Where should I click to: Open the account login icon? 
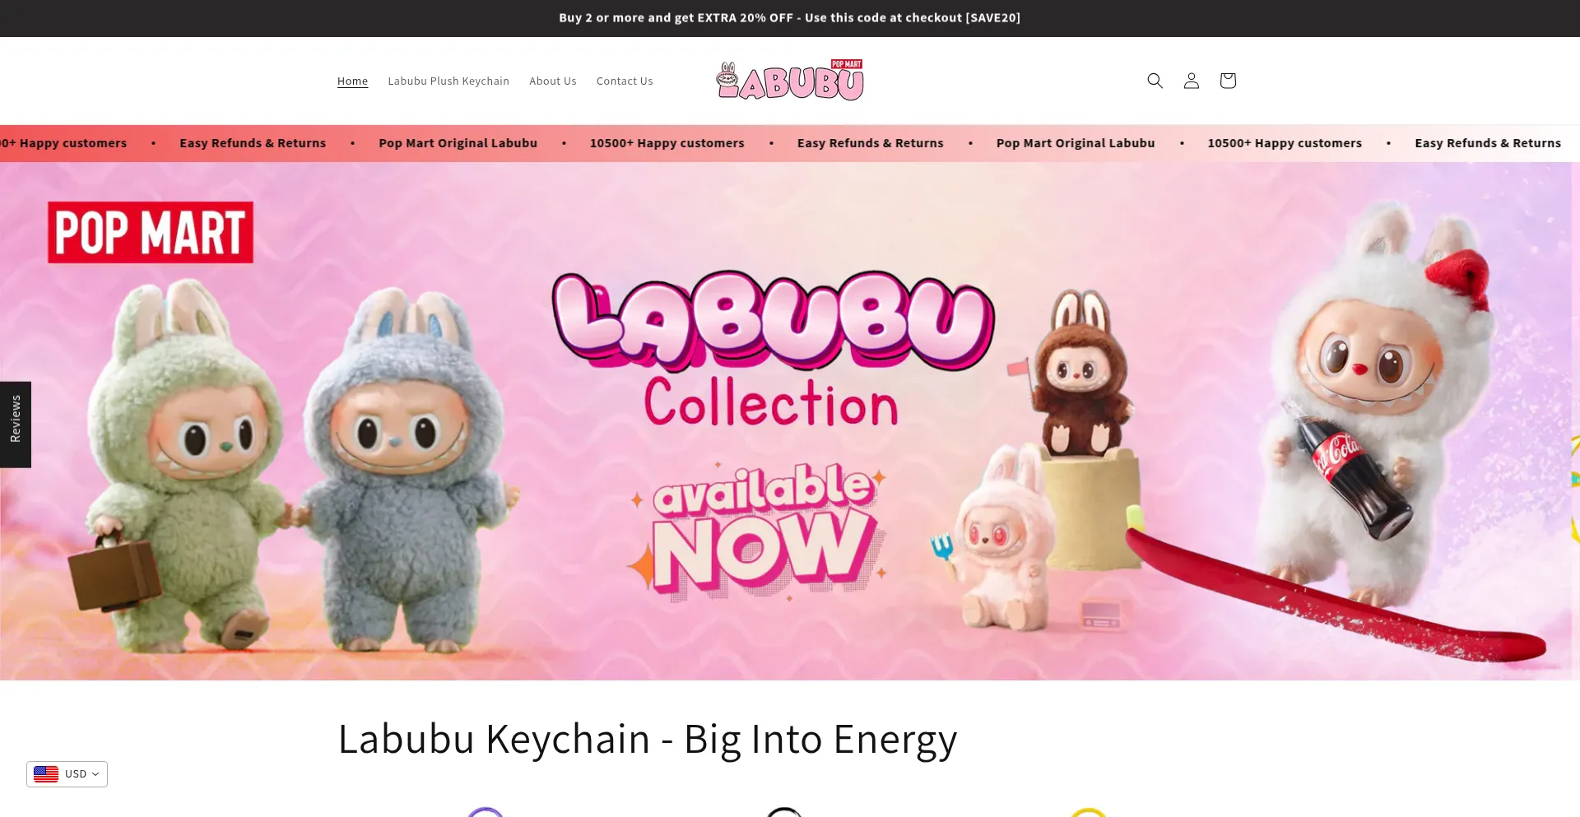coord(1191,81)
